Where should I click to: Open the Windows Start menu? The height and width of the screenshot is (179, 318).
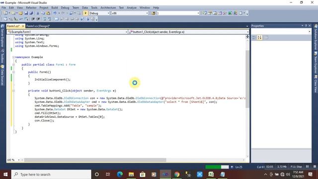point(5,175)
